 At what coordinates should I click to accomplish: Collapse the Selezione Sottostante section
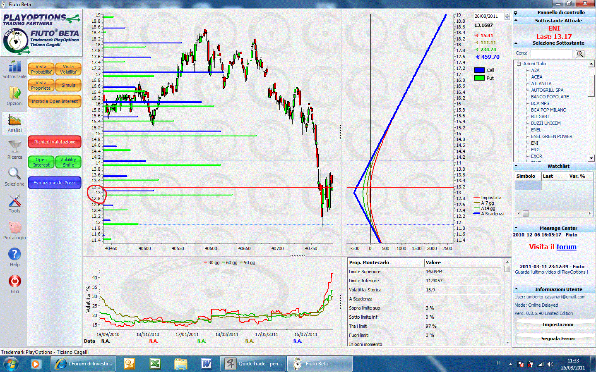516,43
